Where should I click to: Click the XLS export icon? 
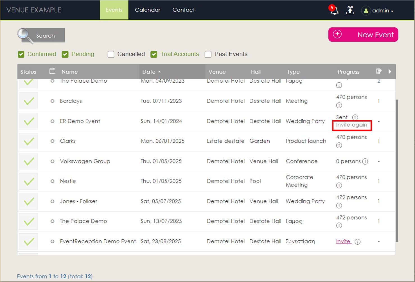[x=350, y=10]
